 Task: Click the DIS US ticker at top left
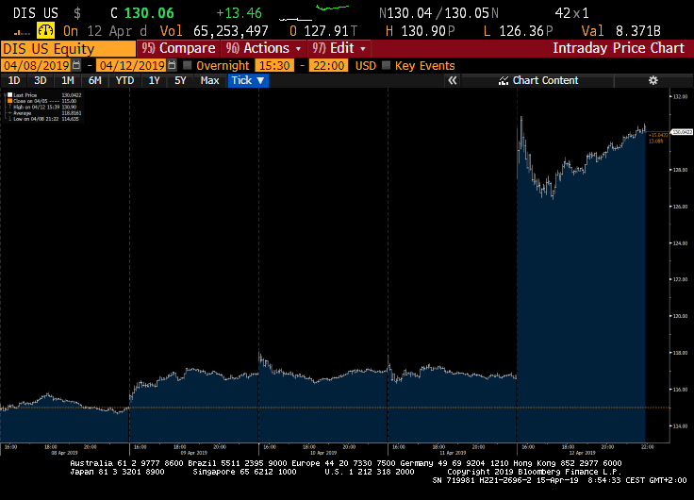click(36, 13)
